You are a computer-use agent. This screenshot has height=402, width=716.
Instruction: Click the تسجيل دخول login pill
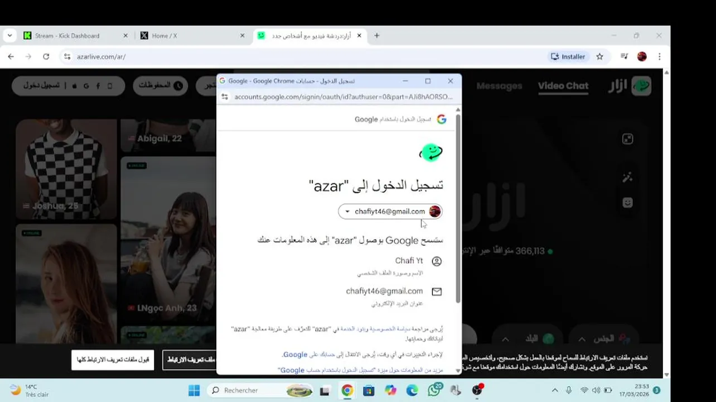68,86
